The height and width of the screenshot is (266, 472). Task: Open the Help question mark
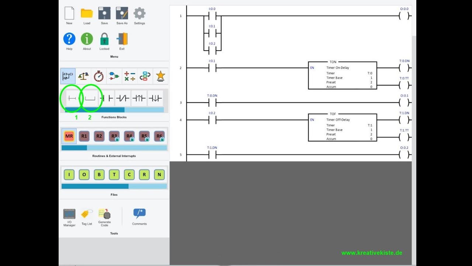tap(69, 39)
